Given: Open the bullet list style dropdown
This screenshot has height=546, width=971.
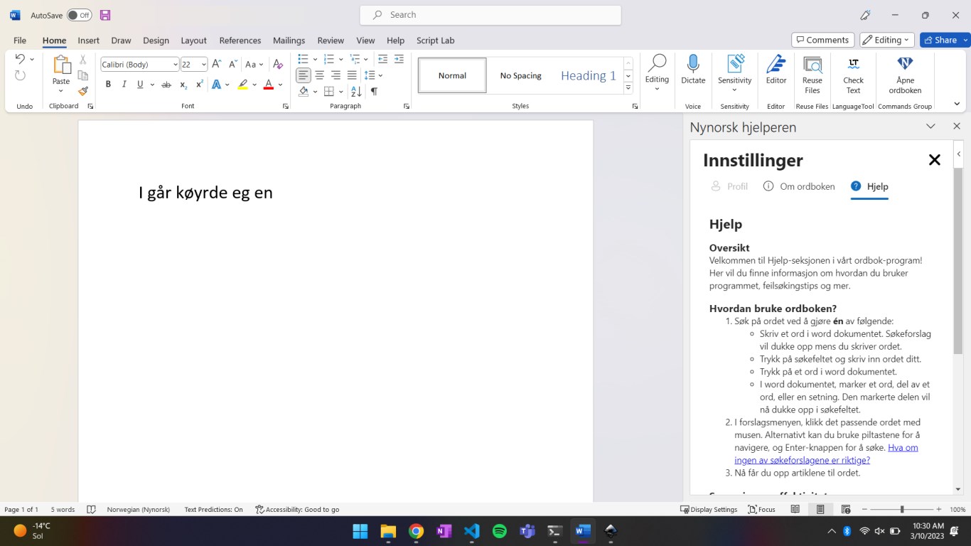Looking at the screenshot, I should coord(315,59).
